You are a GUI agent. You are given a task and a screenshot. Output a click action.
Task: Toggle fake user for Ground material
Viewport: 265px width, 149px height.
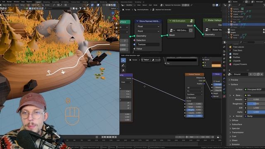click(x=255, y=74)
